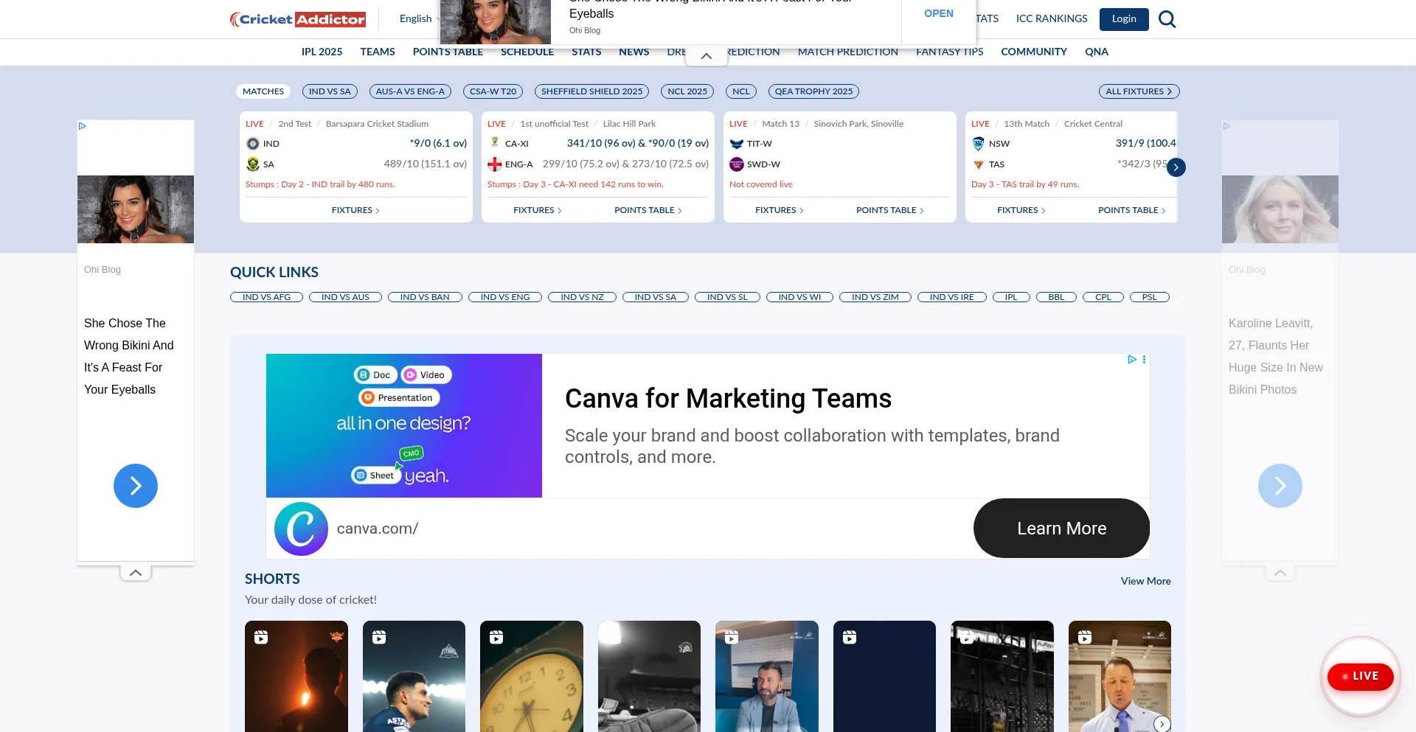This screenshot has height=732, width=1416.
Task: Open the clock shorts video thumbnail
Action: click(x=531, y=676)
